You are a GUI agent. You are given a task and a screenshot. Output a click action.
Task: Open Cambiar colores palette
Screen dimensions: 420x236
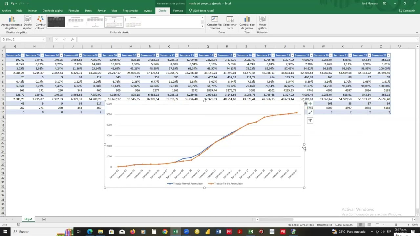click(40, 23)
